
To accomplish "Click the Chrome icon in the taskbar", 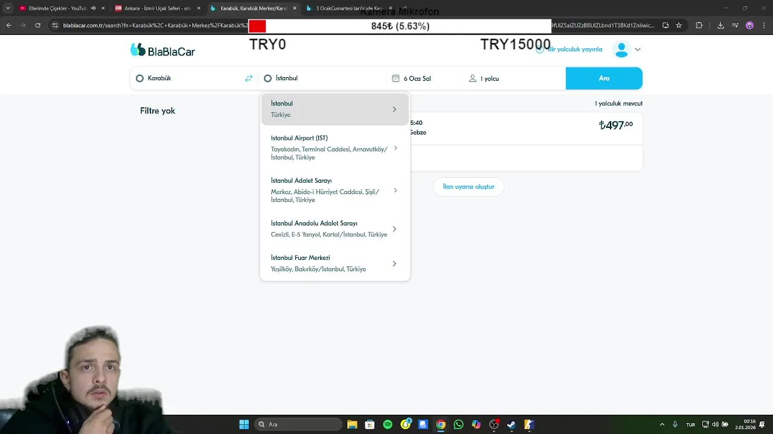I will point(441,424).
